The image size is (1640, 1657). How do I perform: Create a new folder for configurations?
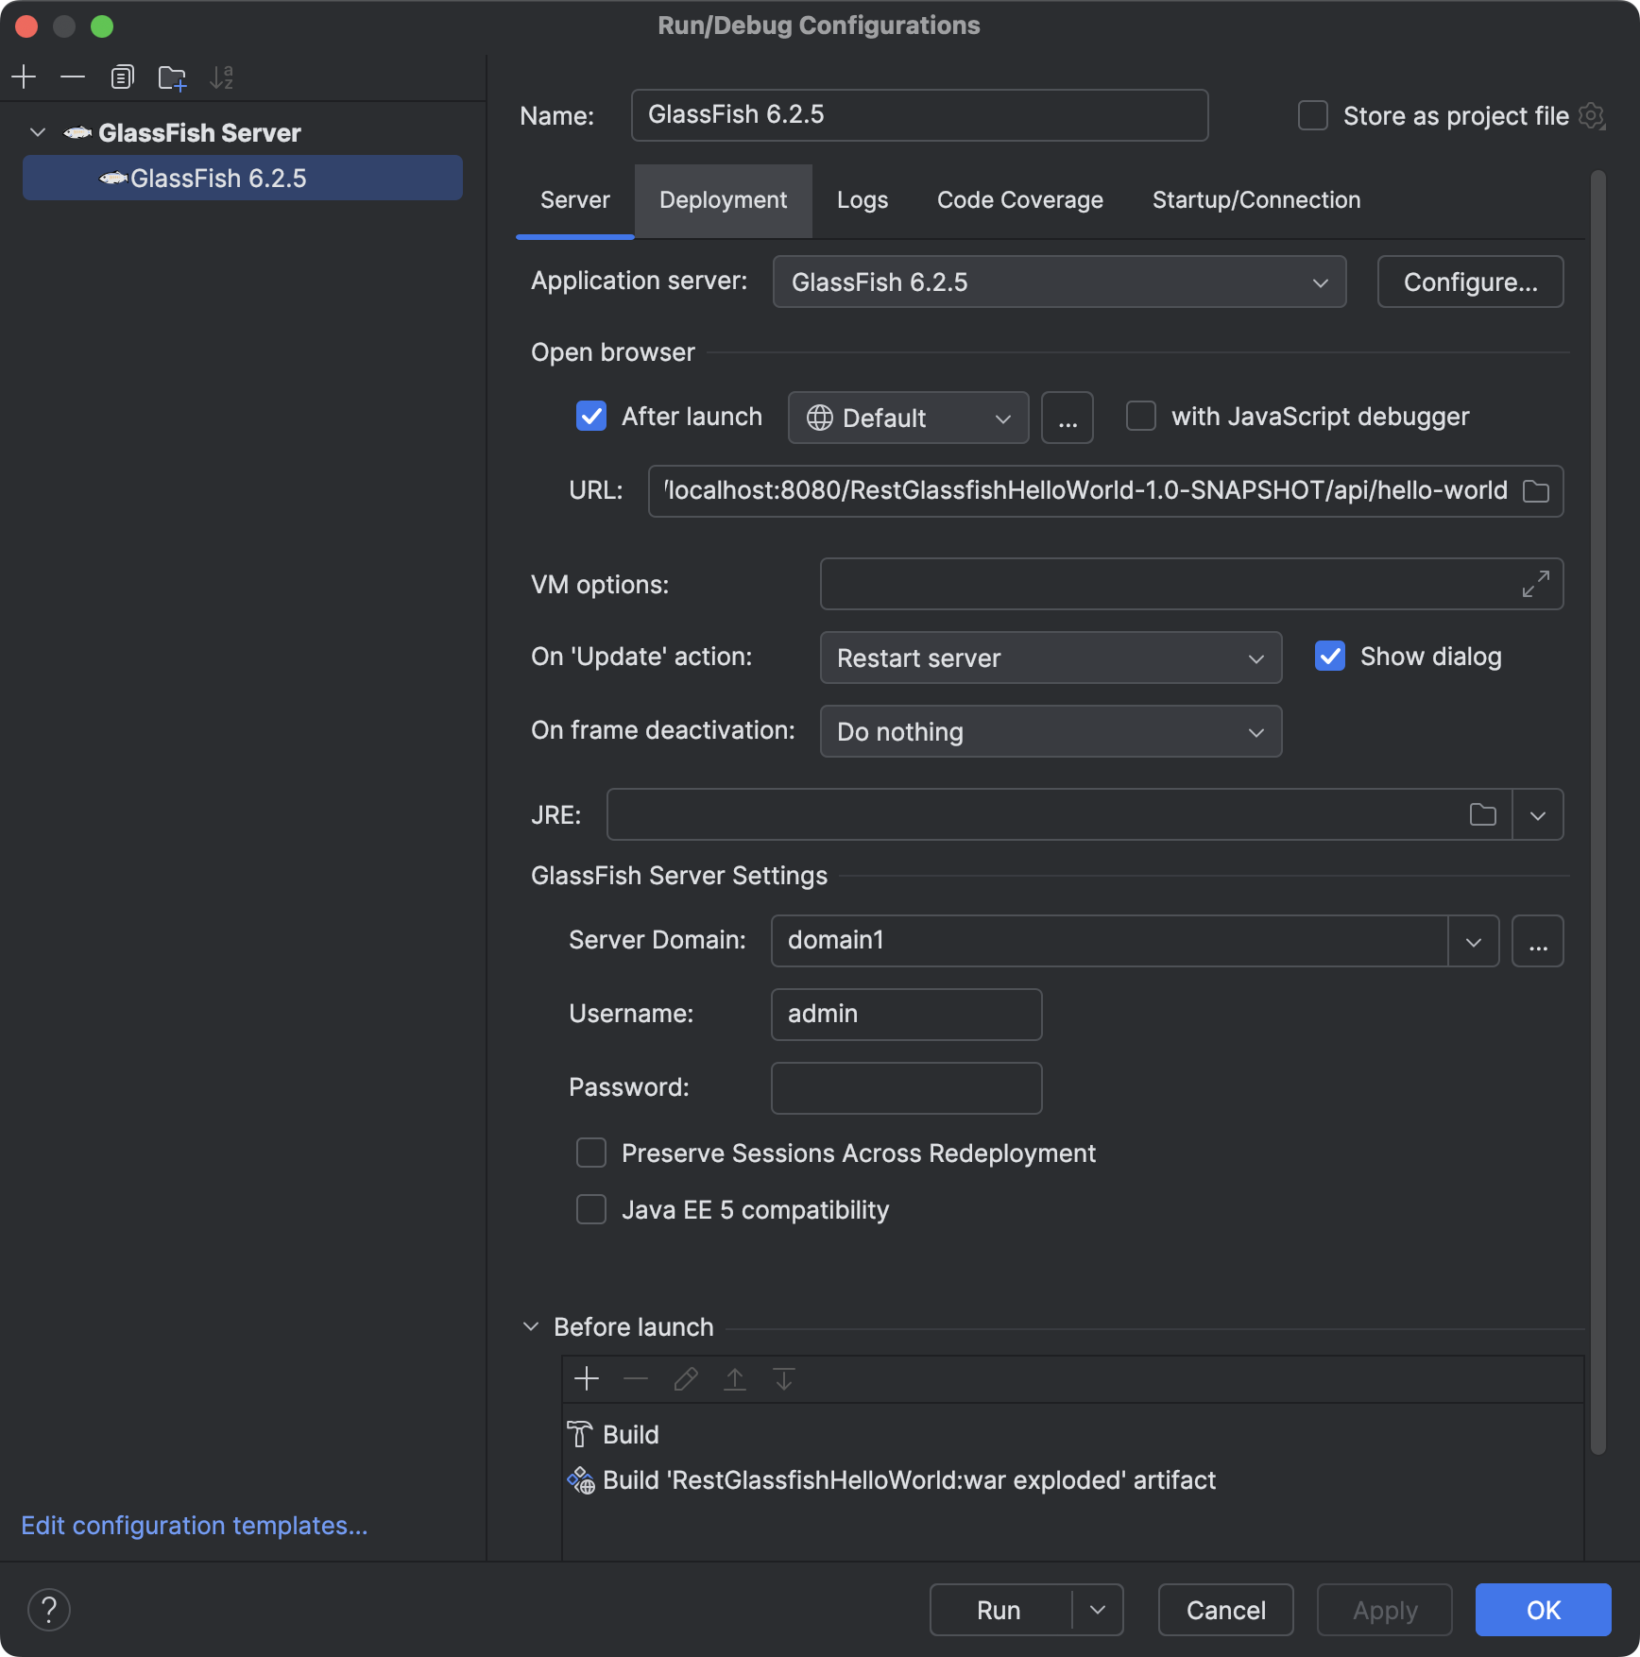point(171,77)
